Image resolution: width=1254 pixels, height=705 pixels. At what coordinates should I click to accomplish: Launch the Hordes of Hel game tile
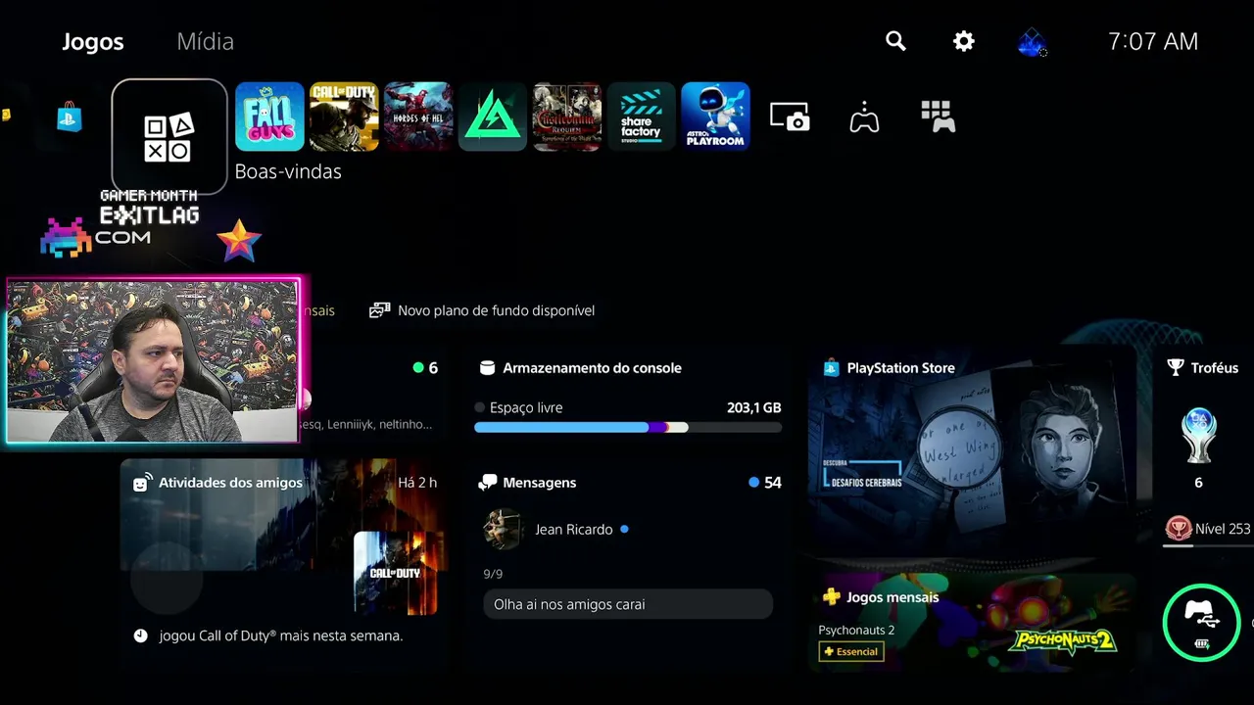(x=418, y=117)
